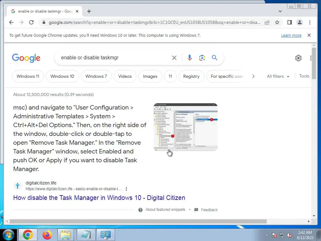Open the notepad-like taskbar app
321x241 pixels.
(86, 235)
